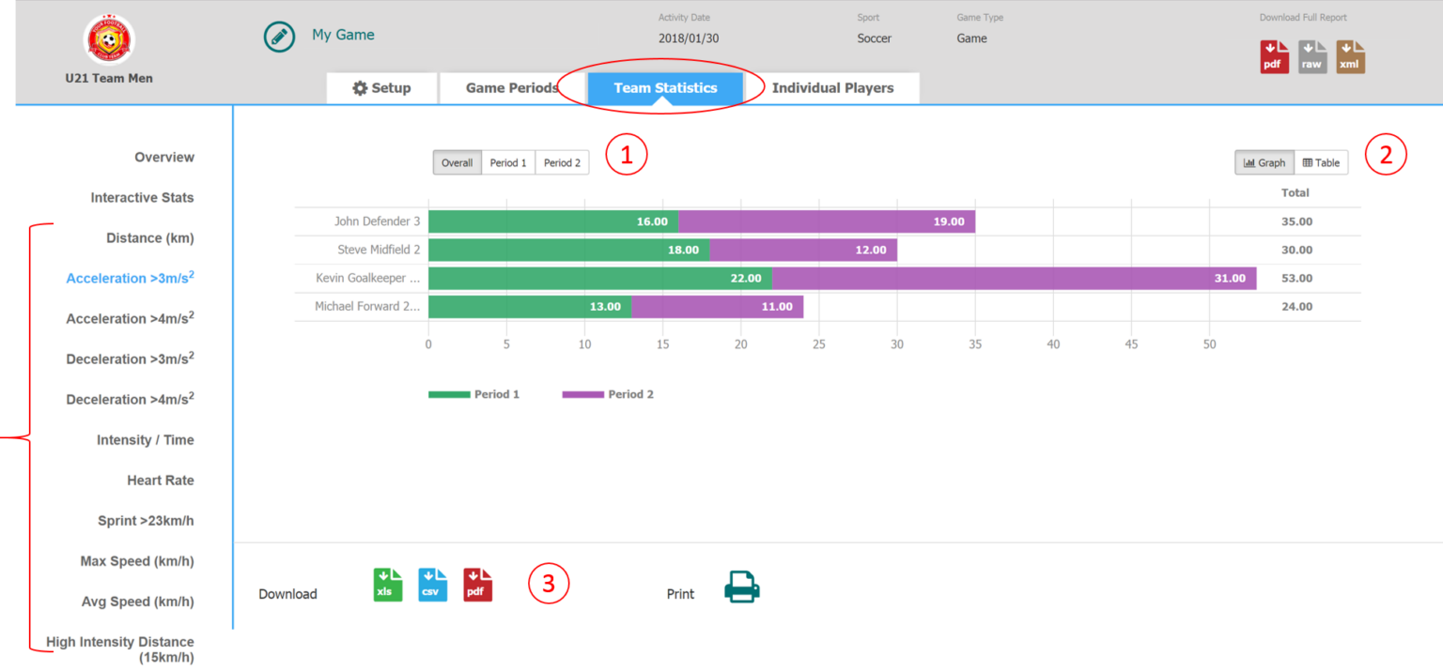Download the raw data file
Image resolution: width=1443 pixels, height=671 pixels.
click(1311, 56)
